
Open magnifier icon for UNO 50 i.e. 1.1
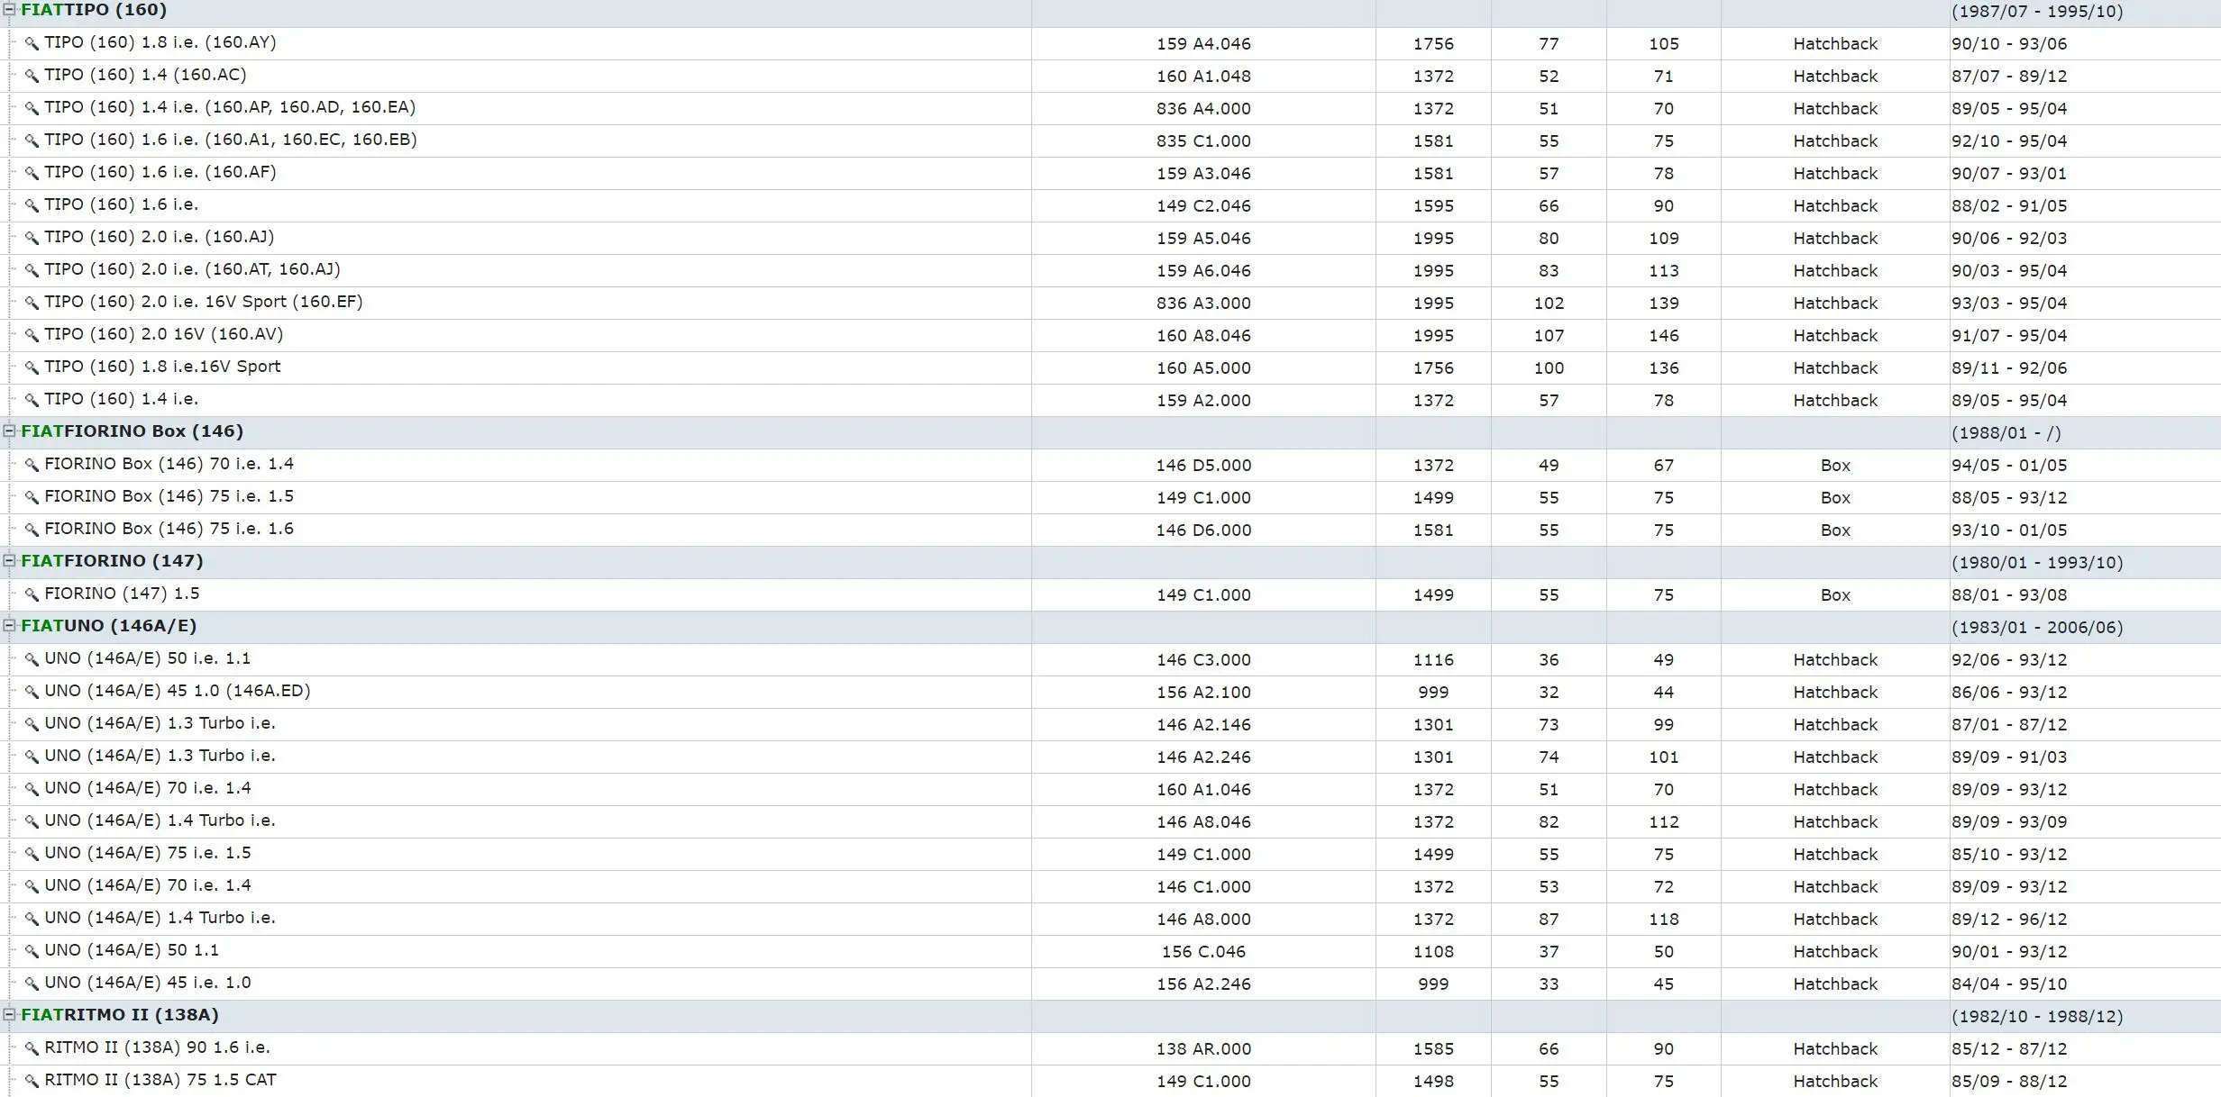[32, 659]
